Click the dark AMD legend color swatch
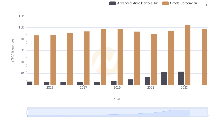213x123 pixels. click(113, 3)
